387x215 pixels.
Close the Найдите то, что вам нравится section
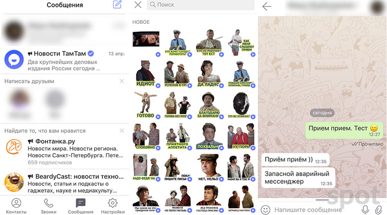coord(122,130)
